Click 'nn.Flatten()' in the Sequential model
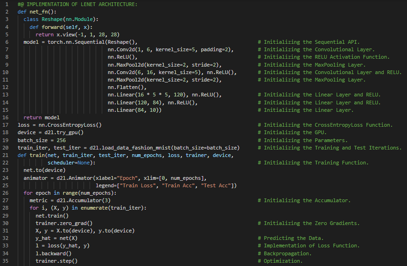 [x=127, y=87]
